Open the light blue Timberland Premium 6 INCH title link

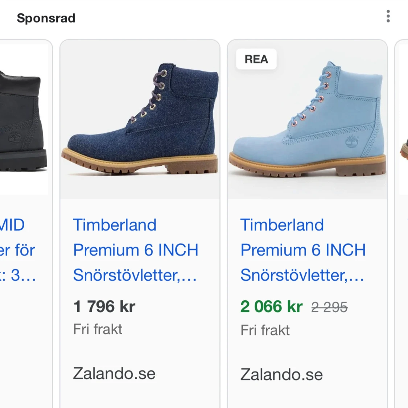pyautogui.click(x=303, y=250)
